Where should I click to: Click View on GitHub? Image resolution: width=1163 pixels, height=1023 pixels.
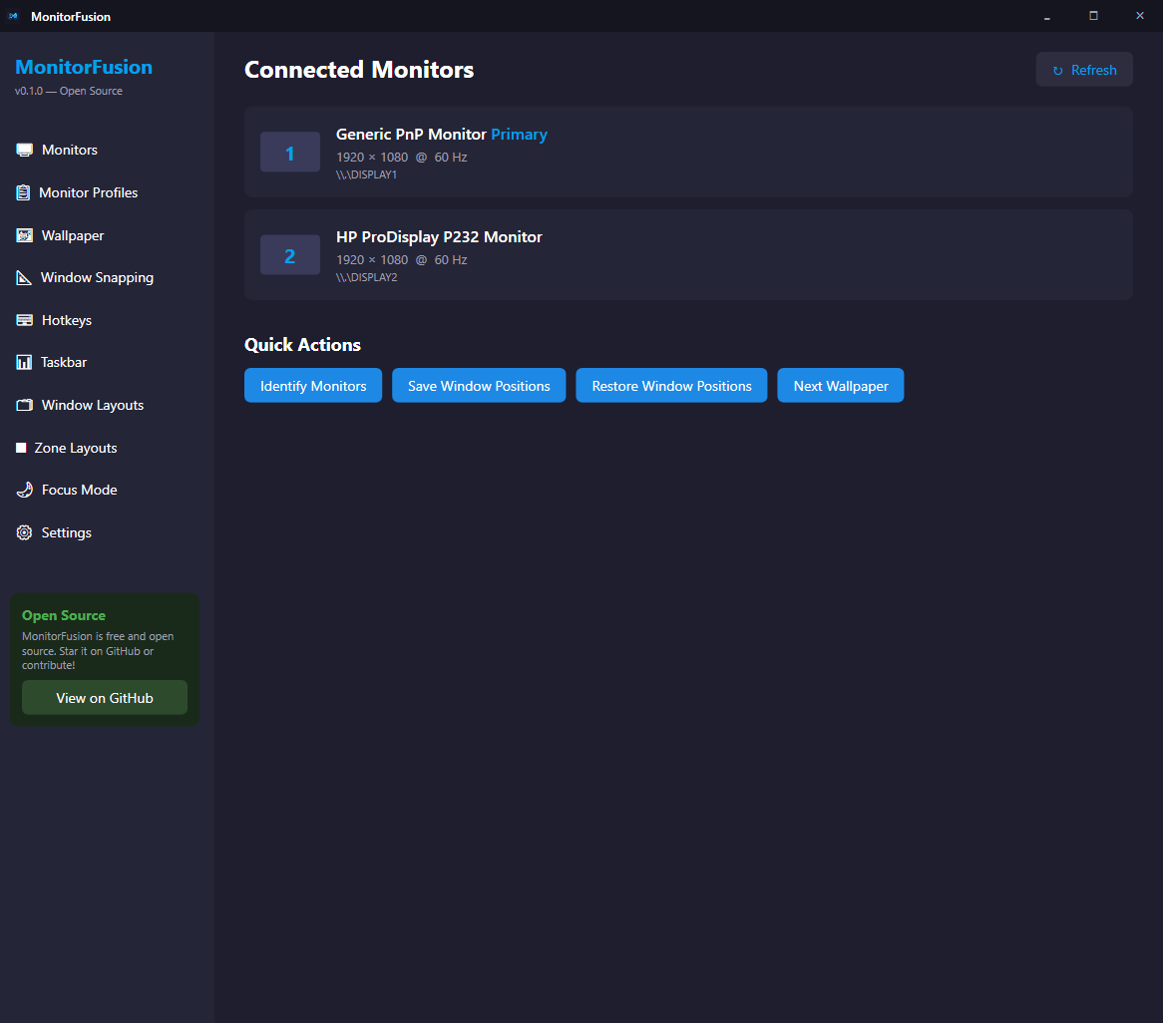tap(104, 697)
